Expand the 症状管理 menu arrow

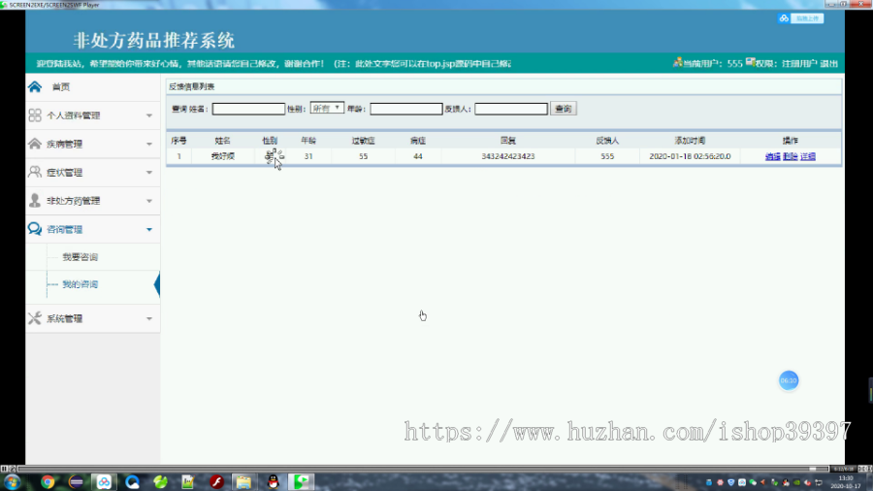coord(149,173)
